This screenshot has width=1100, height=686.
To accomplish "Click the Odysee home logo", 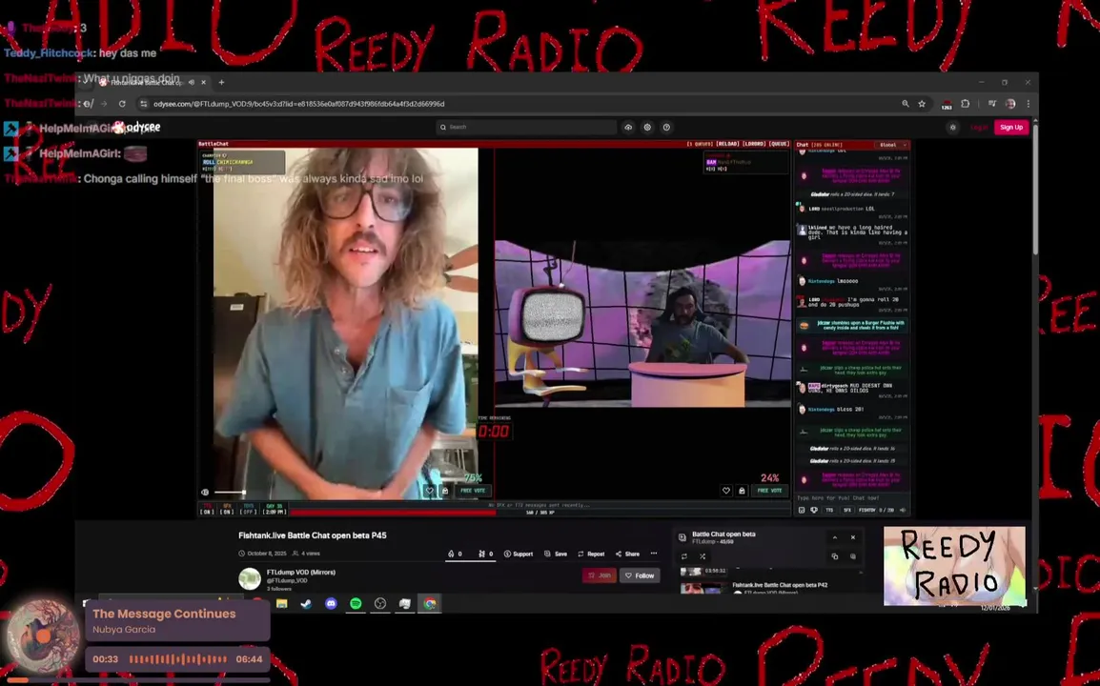I will point(137,127).
